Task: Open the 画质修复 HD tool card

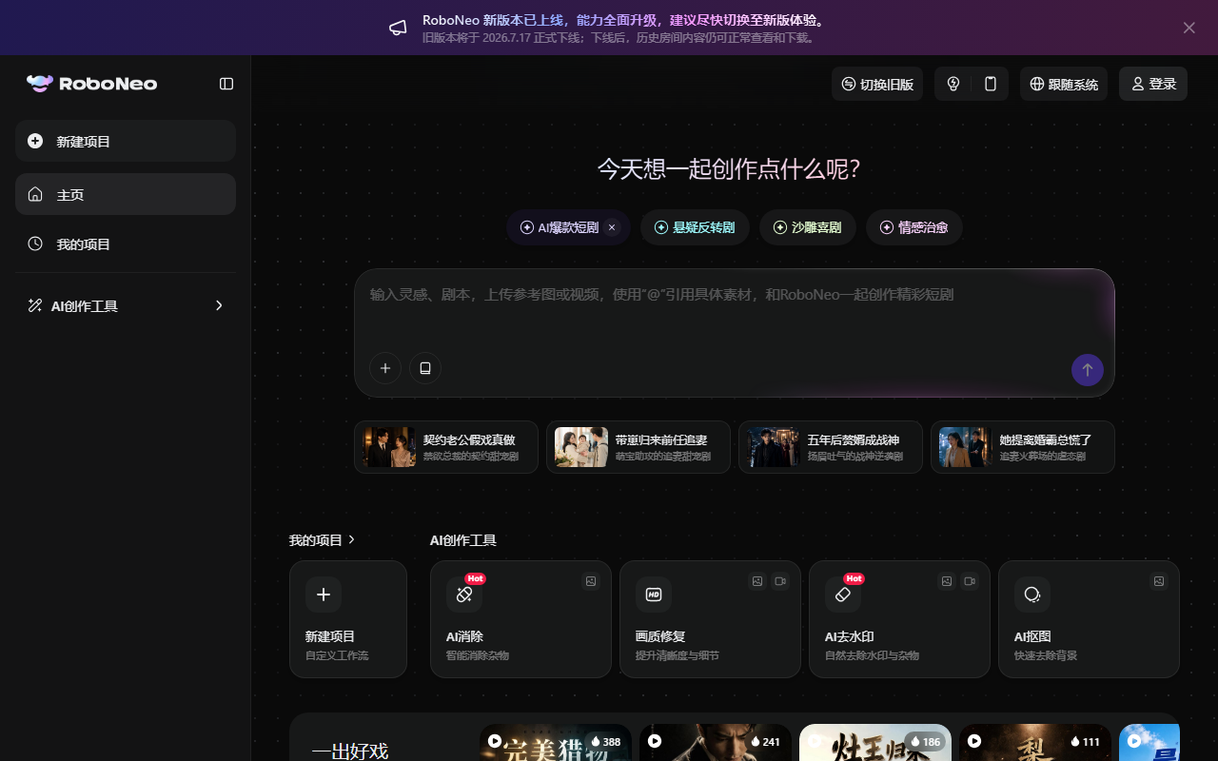Action: [x=710, y=619]
